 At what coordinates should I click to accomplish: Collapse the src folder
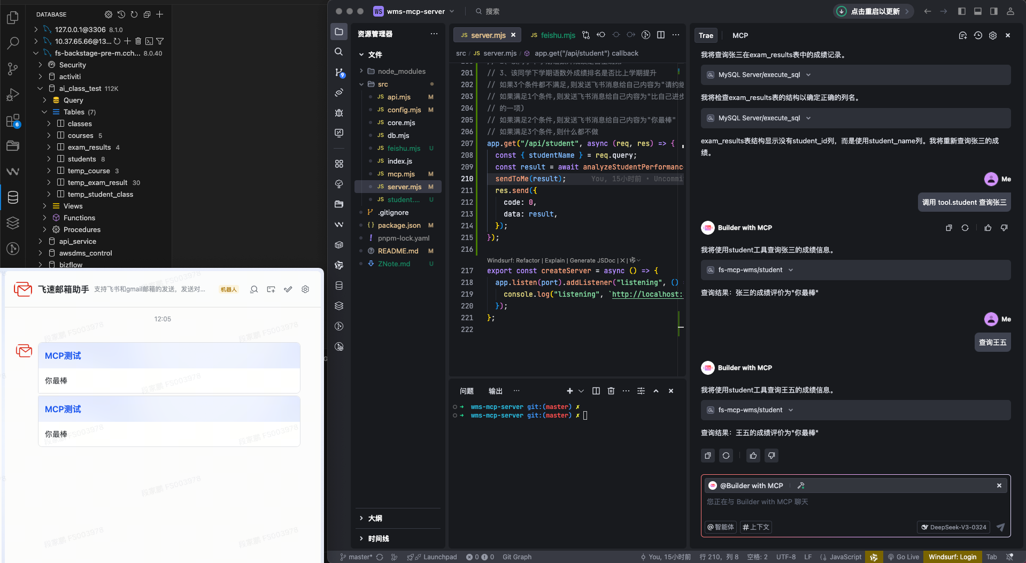[361, 84]
